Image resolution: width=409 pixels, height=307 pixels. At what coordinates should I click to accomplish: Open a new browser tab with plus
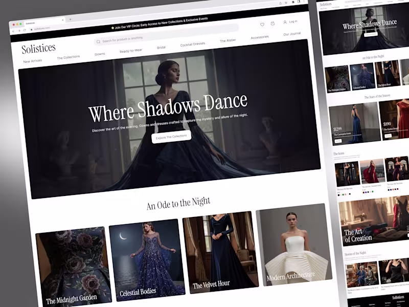[70, 19]
